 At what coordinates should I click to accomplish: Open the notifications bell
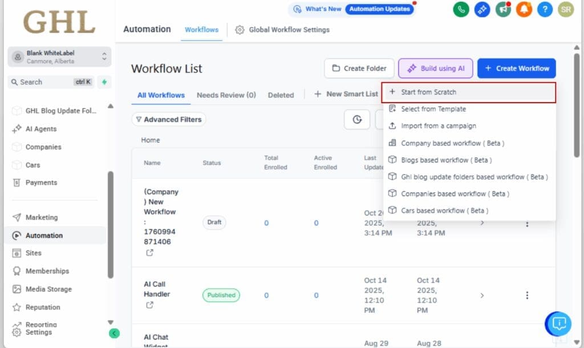tap(524, 9)
